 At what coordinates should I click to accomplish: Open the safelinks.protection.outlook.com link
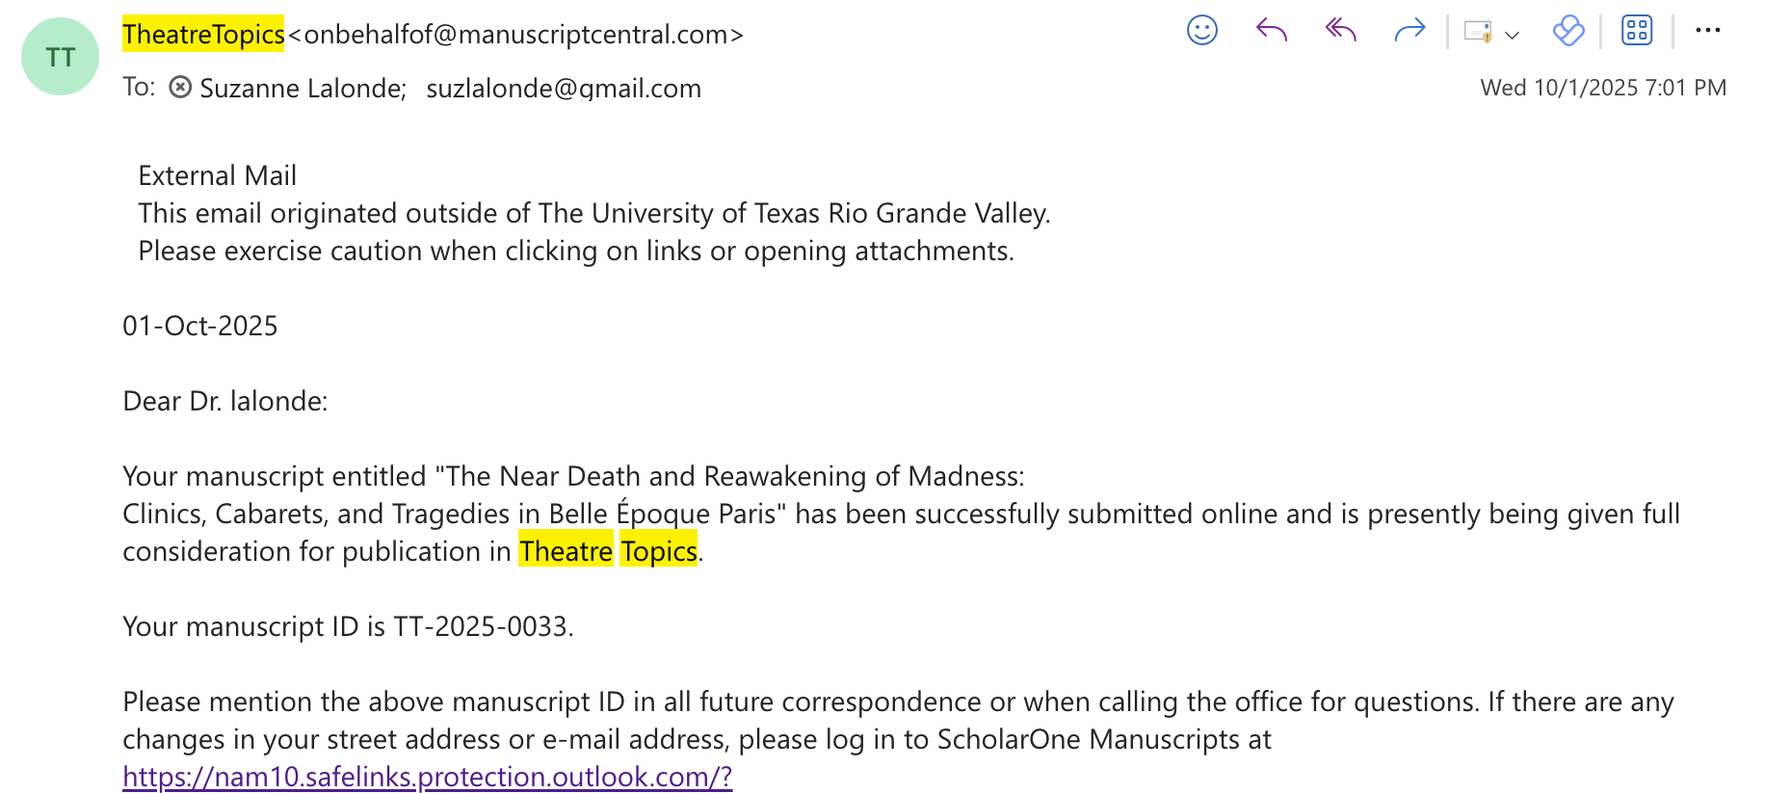427,777
